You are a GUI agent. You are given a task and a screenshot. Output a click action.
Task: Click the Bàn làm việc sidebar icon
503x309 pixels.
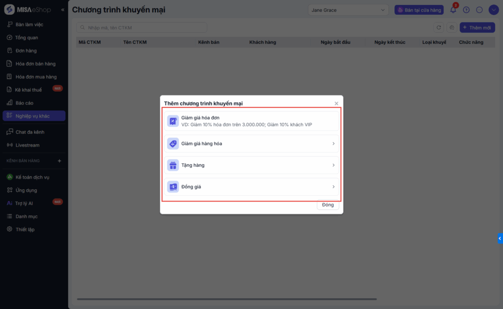point(10,25)
